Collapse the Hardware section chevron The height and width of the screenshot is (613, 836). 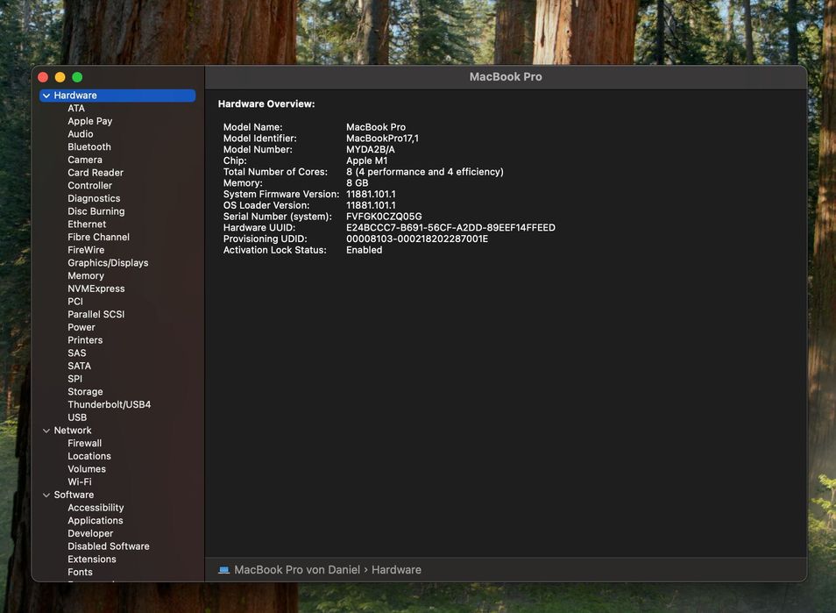46,96
